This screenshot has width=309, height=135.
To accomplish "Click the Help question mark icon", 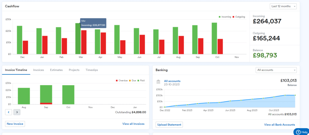I will point(297,132).
